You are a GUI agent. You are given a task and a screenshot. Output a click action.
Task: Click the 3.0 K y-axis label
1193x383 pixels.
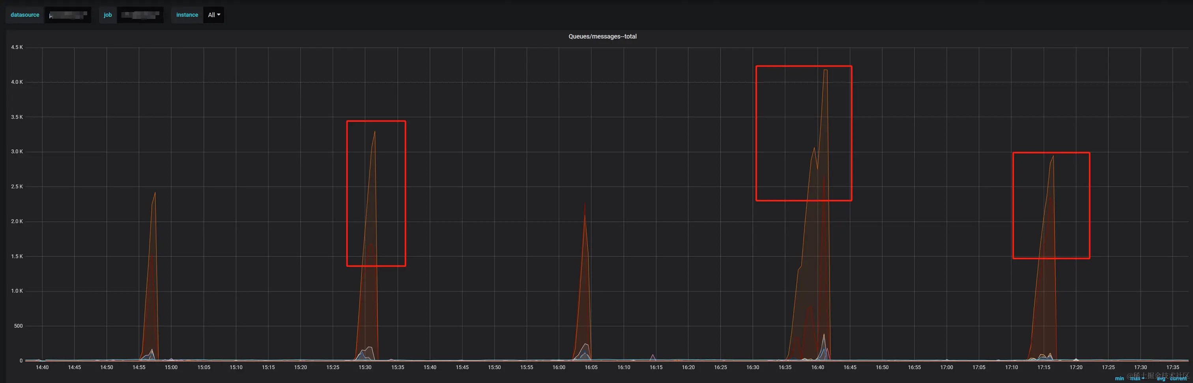pos(17,151)
